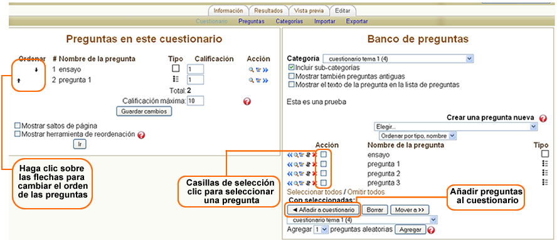The height and width of the screenshot is (240, 557).
Task: Click Añadir a cuestionario button
Action: (324, 210)
